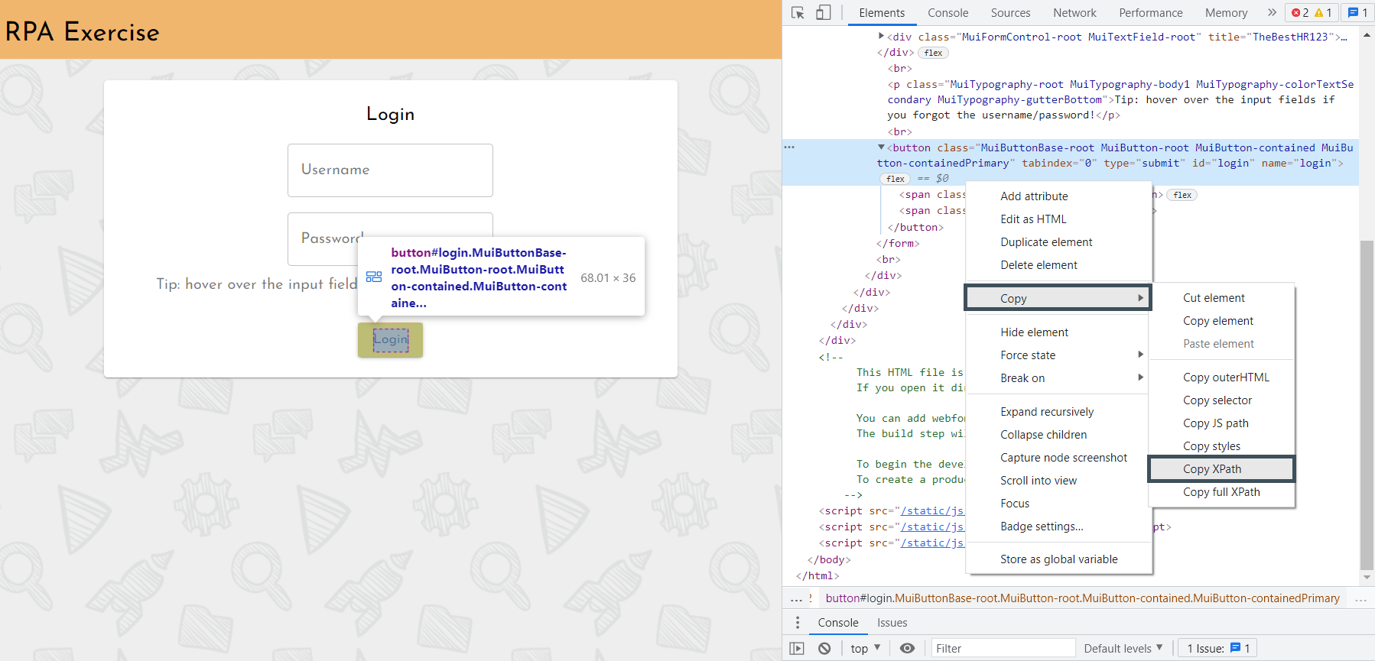Toggle the device toolbar icon

[x=824, y=13]
